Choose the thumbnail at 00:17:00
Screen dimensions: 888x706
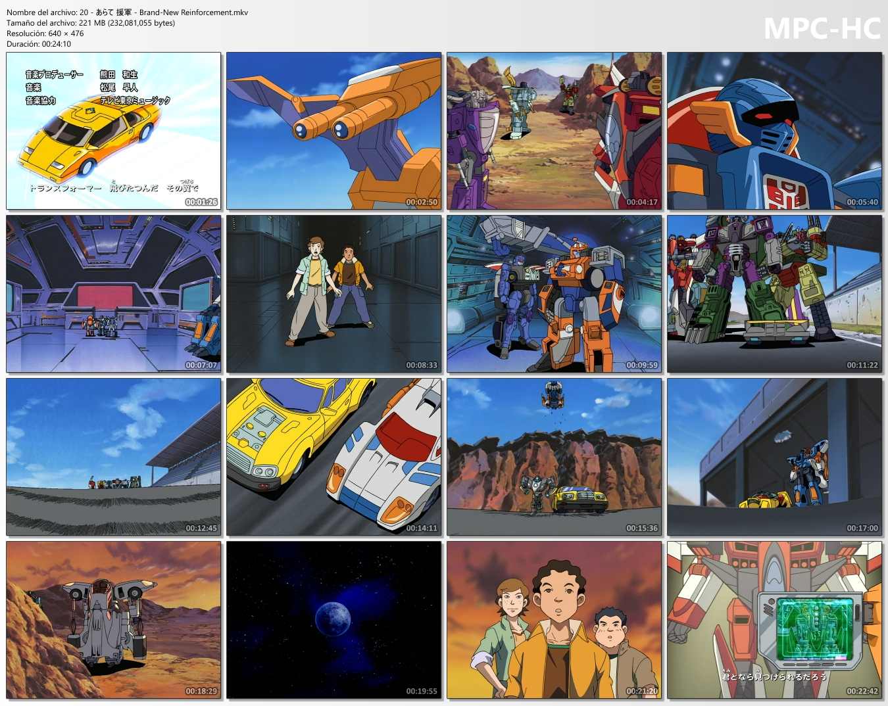click(x=774, y=457)
